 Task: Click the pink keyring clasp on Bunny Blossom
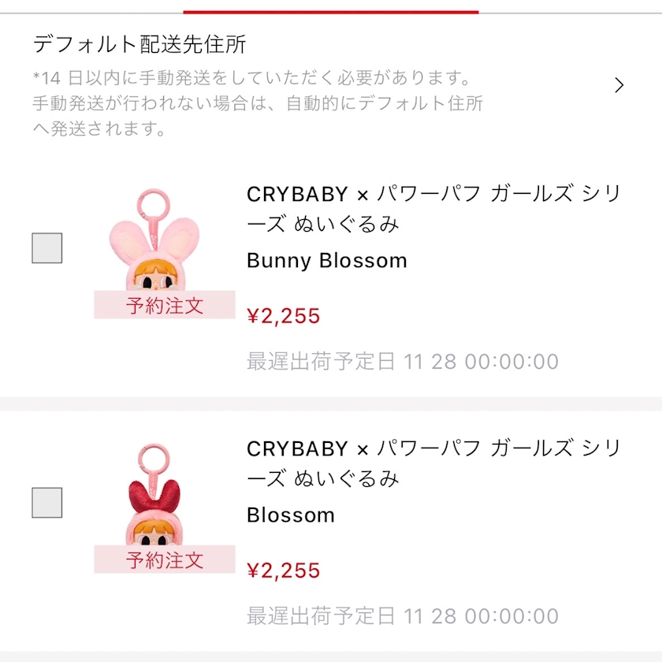[x=147, y=207]
